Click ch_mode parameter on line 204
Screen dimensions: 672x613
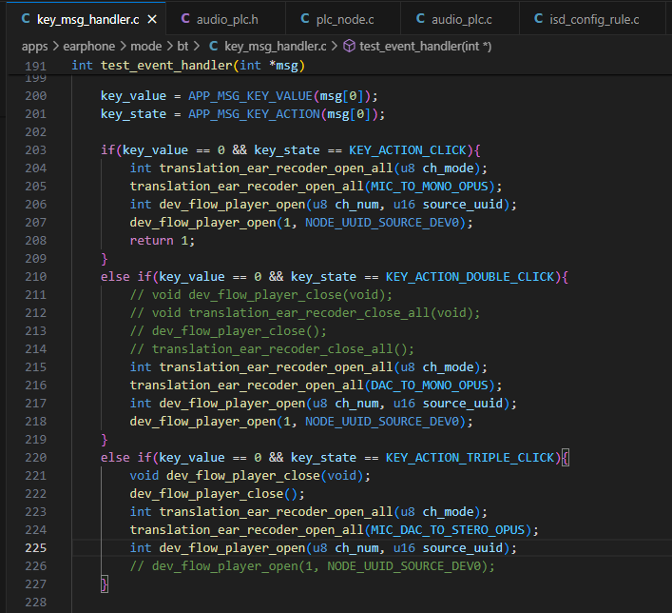[448, 168]
